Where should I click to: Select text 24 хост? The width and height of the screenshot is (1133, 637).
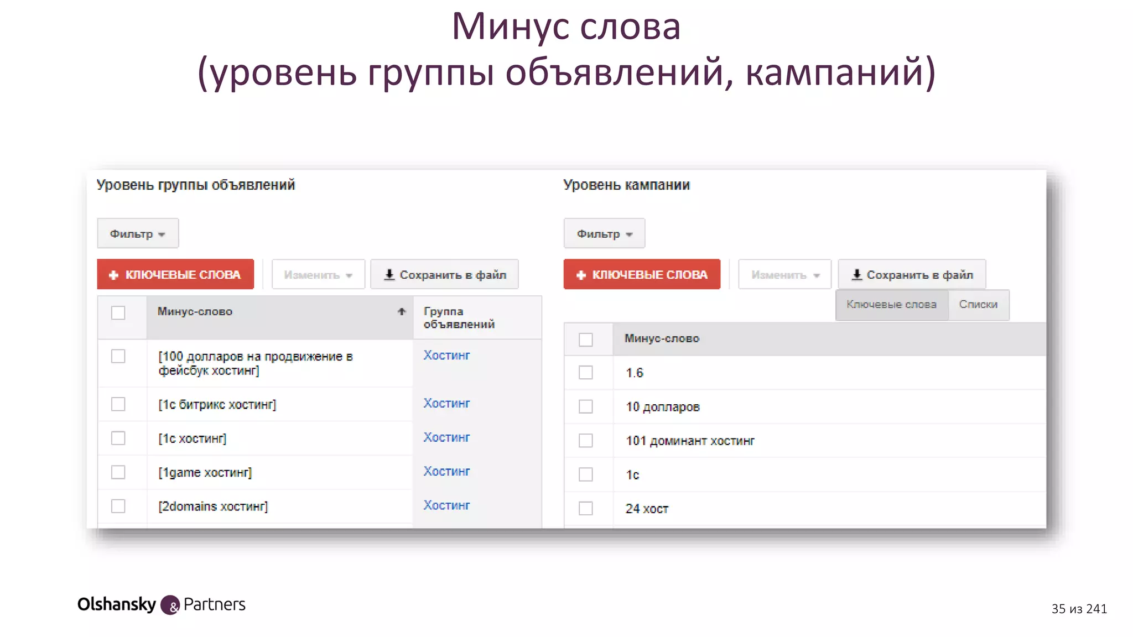pyautogui.click(x=647, y=509)
